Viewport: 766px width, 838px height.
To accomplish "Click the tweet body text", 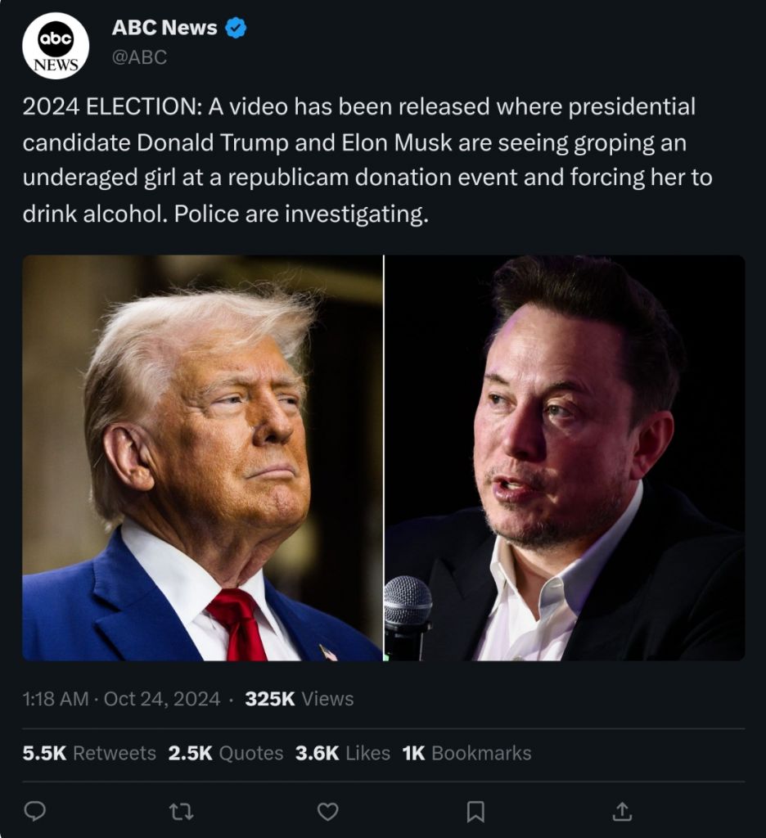I will coord(367,160).
